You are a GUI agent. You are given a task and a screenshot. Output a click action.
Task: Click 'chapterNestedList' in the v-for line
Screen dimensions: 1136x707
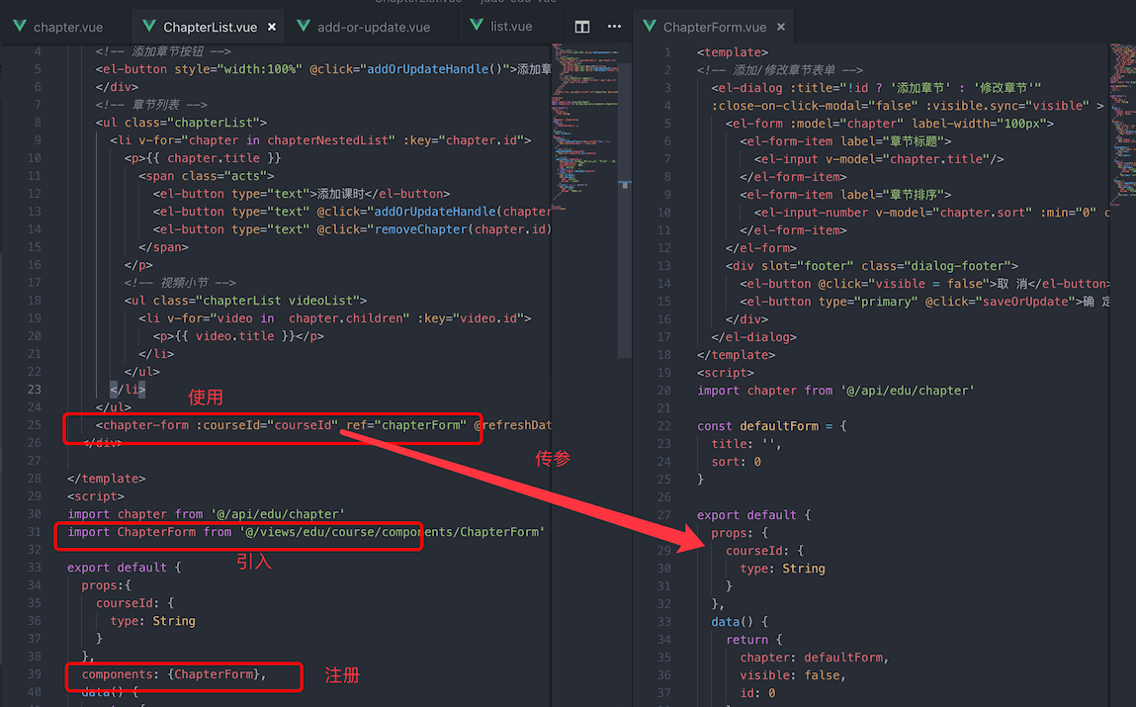click(x=328, y=139)
